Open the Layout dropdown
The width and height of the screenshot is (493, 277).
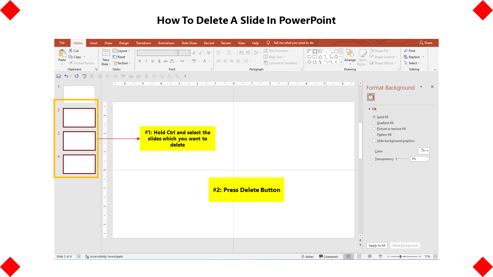pyautogui.click(x=121, y=51)
